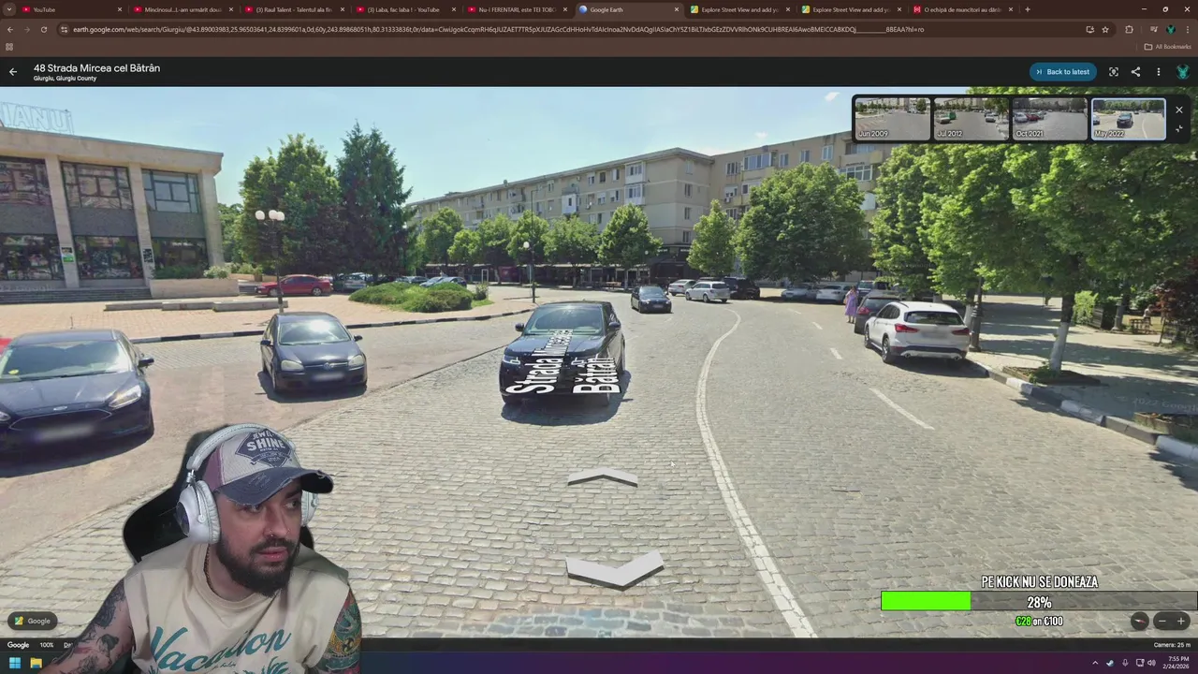This screenshot has width=1198, height=674.
Task: Click the Camera: 25 m status text
Action: coord(1172,645)
